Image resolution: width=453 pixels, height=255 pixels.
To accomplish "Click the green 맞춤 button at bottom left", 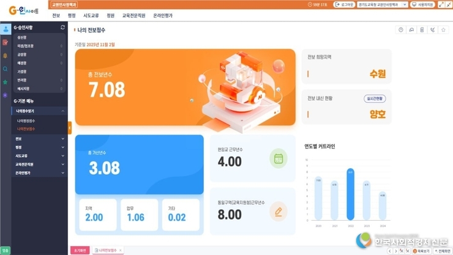I will [x=5, y=250].
